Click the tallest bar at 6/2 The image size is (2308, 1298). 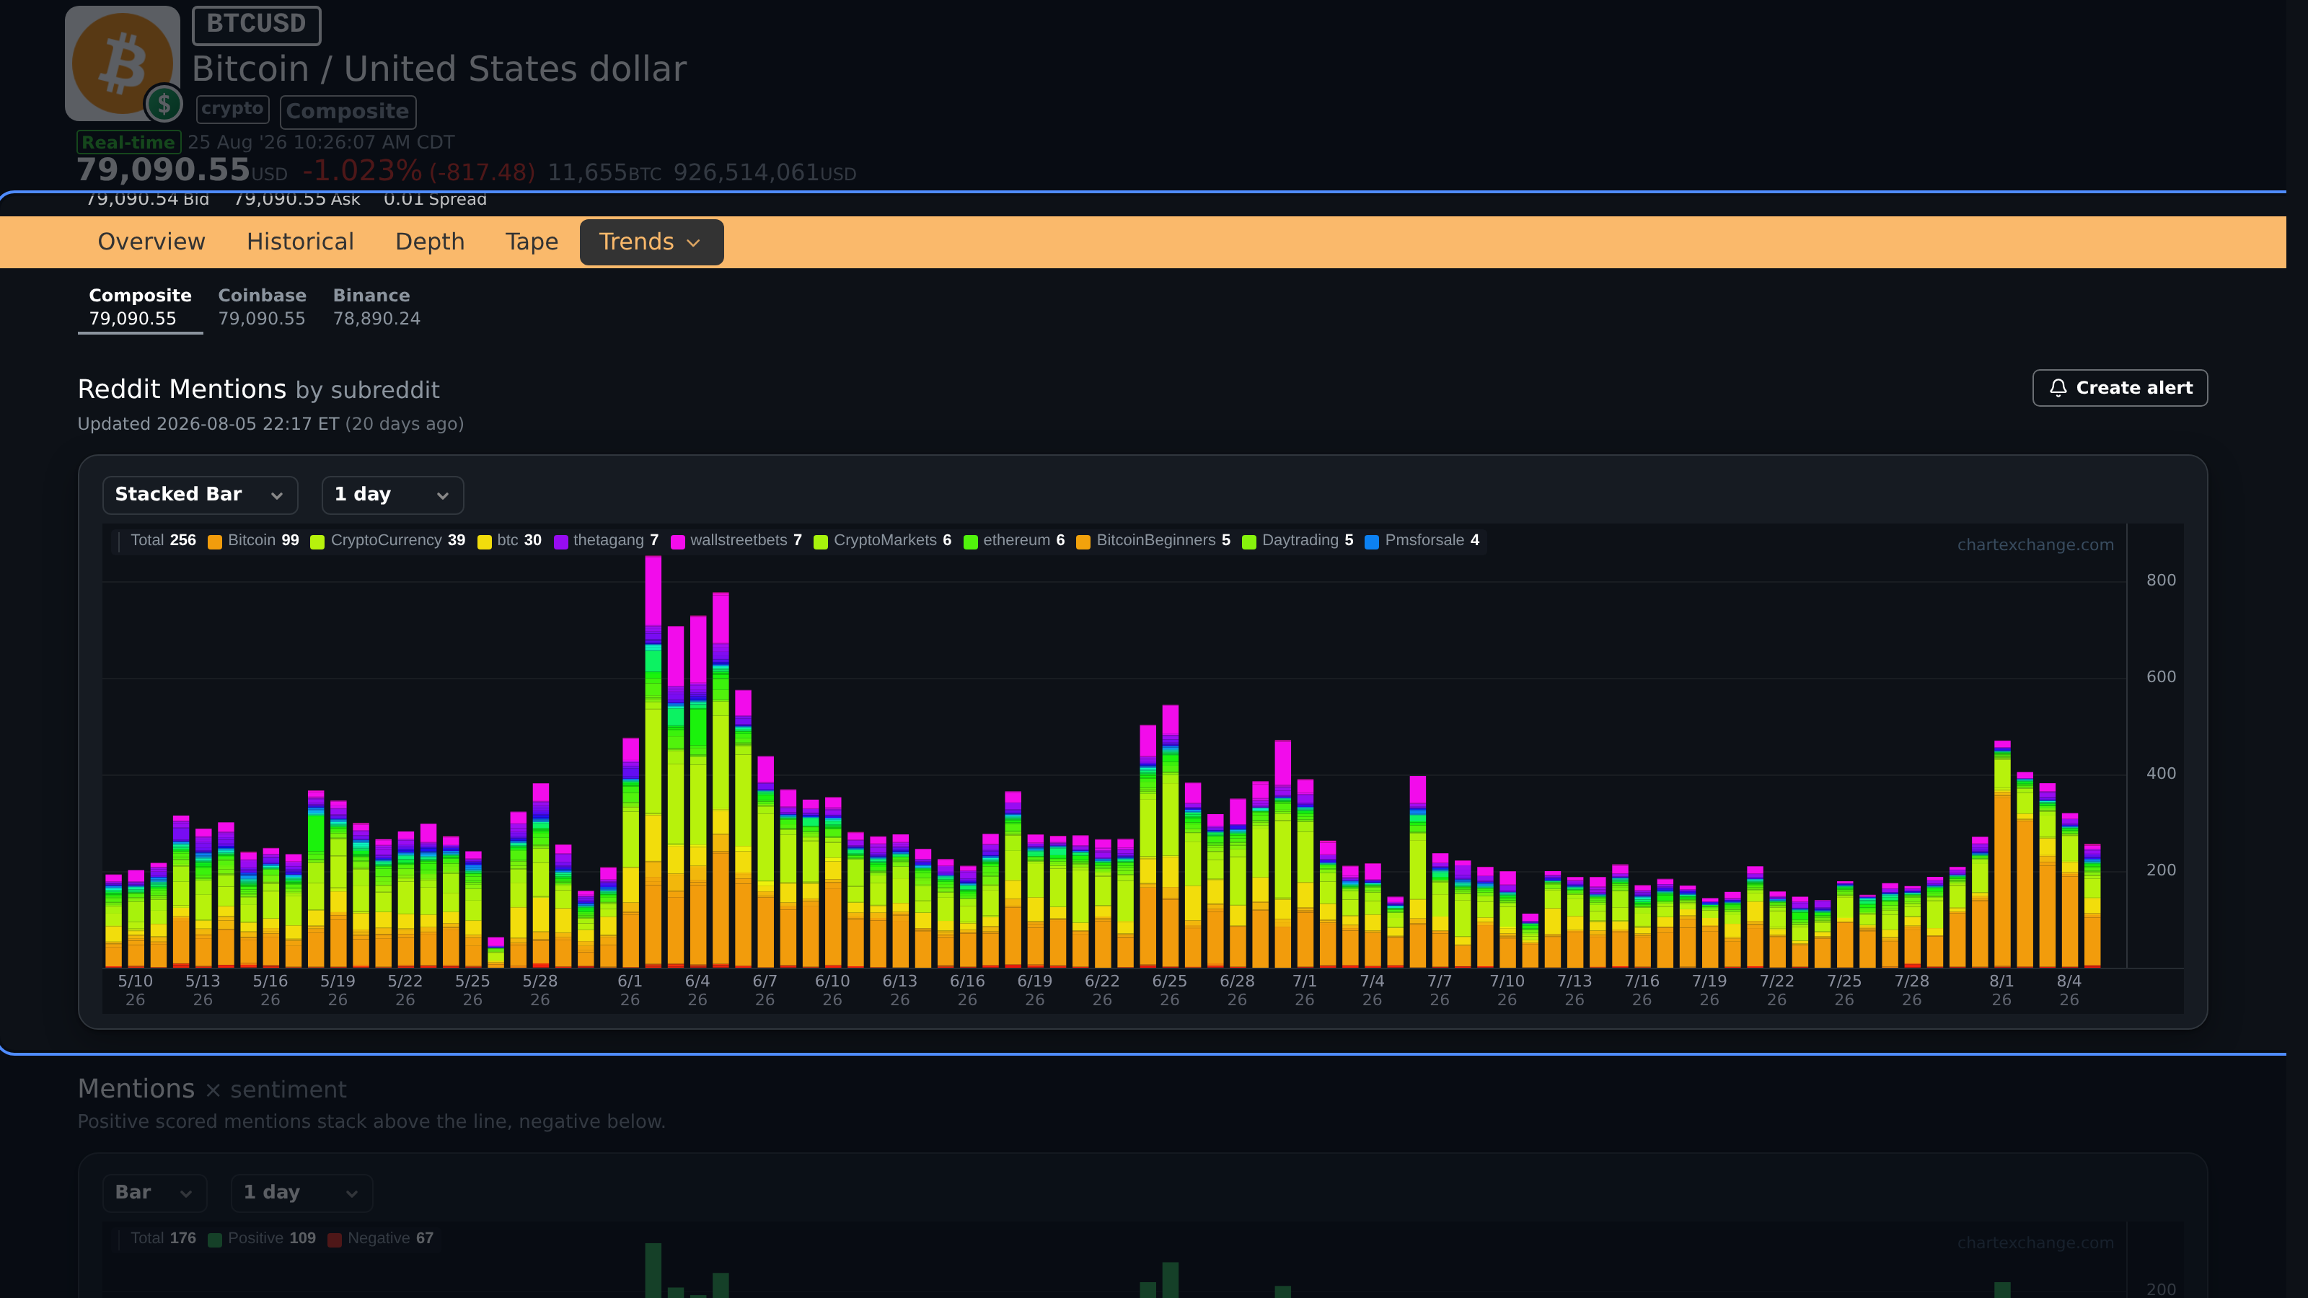[653, 761]
